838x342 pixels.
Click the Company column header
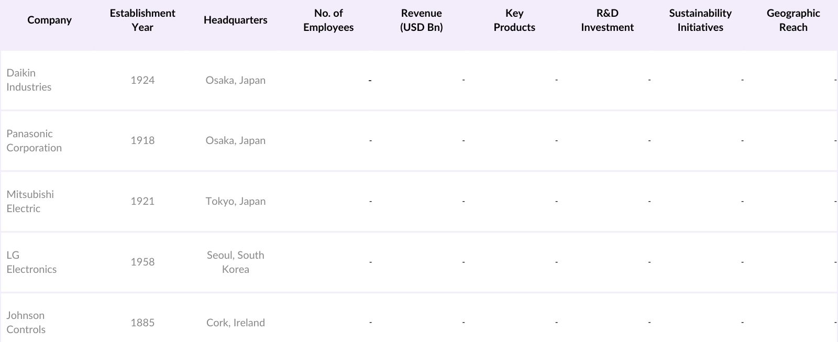[x=49, y=20]
